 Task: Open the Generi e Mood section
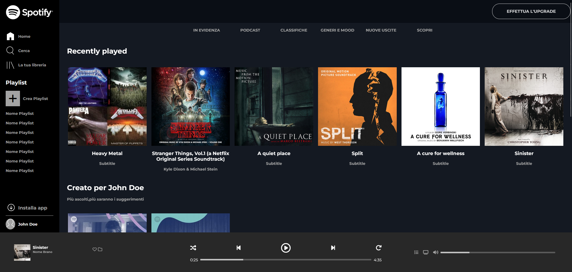click(x=337, y=30)
